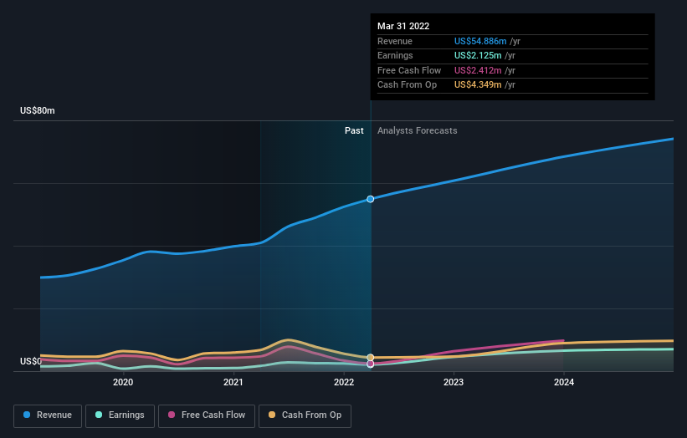This screenshot has width=687, height=438.
Task: Click the US$54.886m revenue value
Action: pyautogui.click(x=480, y=41)
